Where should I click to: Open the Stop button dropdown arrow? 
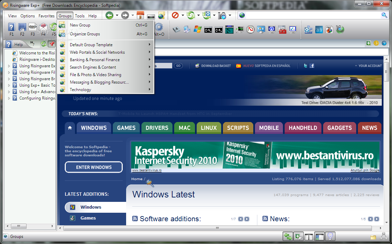(x=183, y=15)
